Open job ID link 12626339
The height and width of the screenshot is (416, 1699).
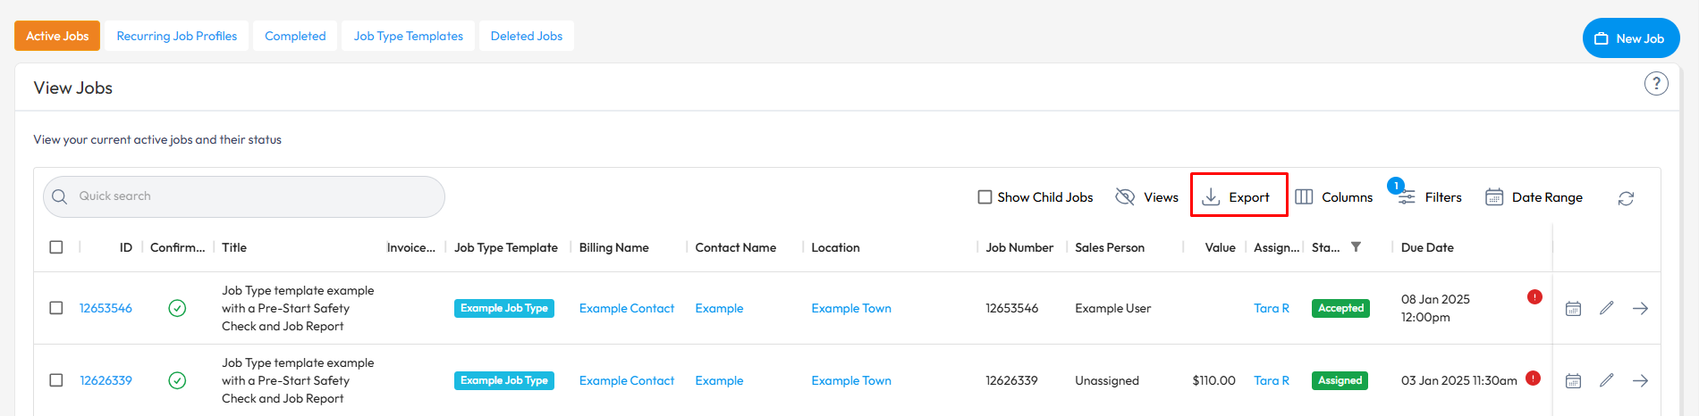[106, 380]
